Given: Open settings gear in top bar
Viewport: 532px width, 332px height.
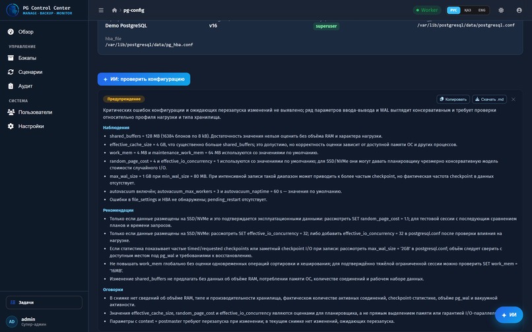Looking at the screenshot, I should click(501, 10).
